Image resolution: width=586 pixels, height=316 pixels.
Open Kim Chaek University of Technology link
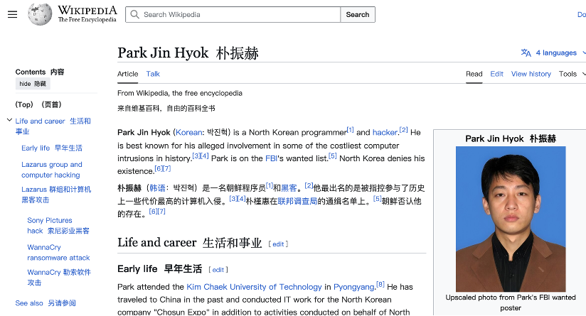pos(254,287)
